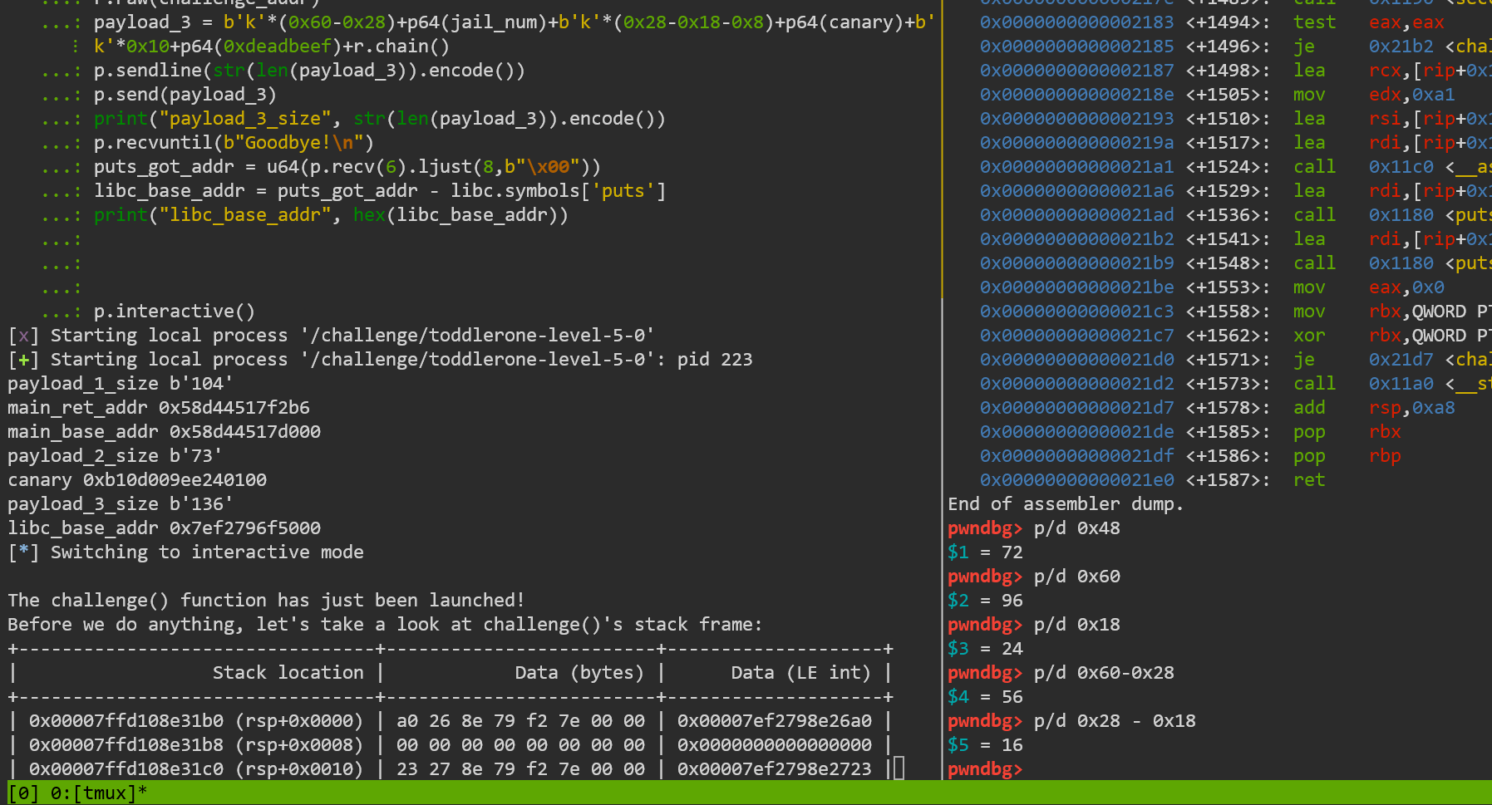Click the process line ending in pid 223

380,360
